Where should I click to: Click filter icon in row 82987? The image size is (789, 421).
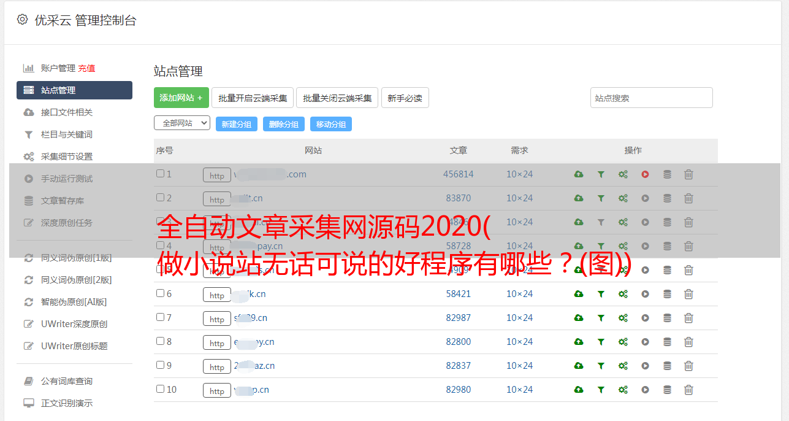pos(601,318)
